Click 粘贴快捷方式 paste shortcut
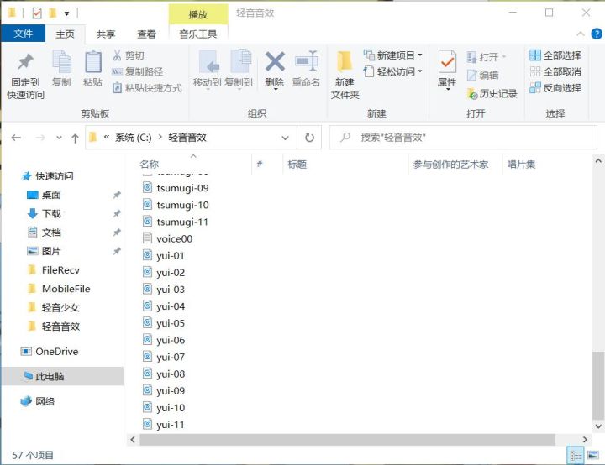 click(x=147, y=88)
